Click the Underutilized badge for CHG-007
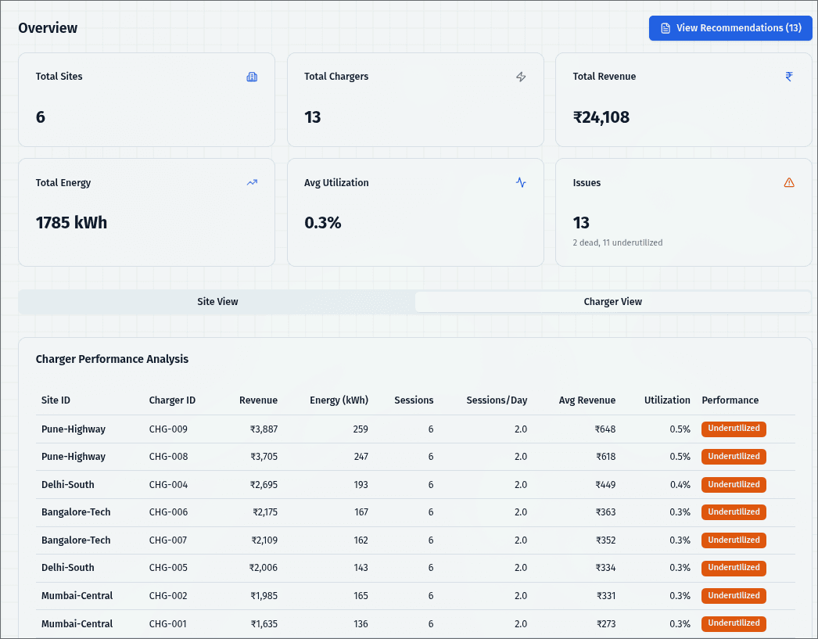The image size is (818, 639). [734, 540]
